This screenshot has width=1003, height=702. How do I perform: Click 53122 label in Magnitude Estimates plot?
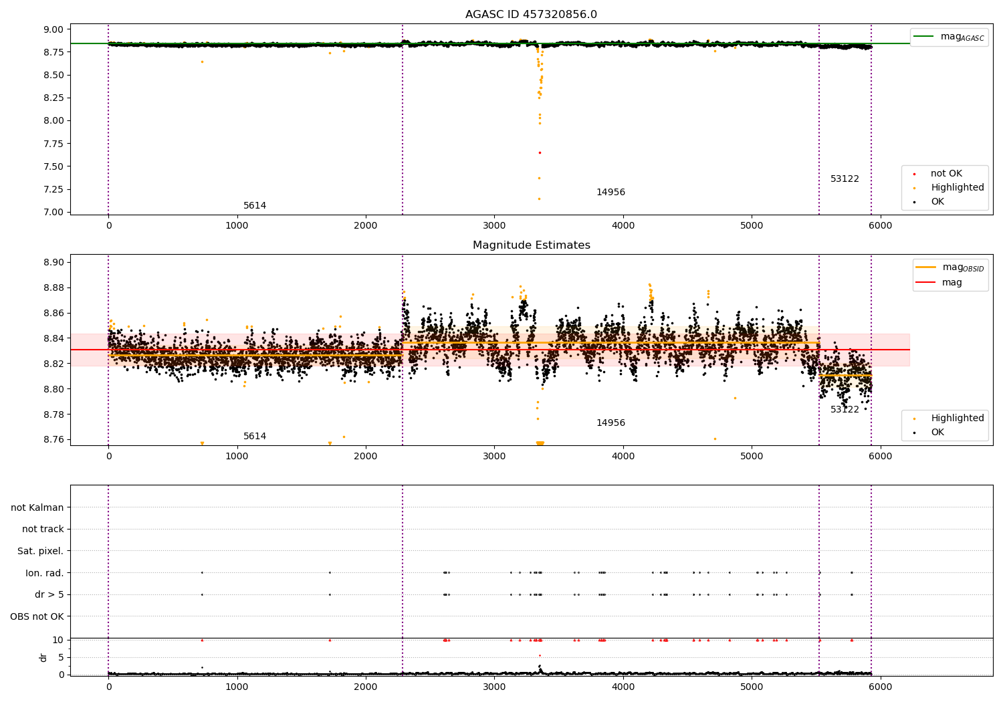coord(845,410)
